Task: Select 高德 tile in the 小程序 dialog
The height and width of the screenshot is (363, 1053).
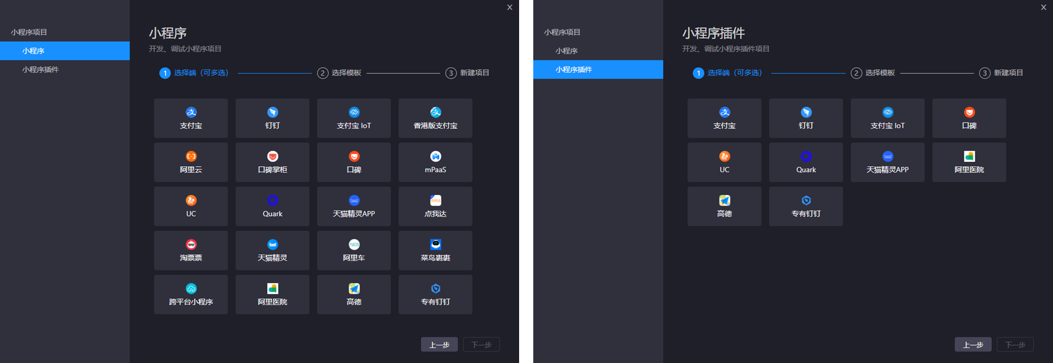Action: [354, 295]
